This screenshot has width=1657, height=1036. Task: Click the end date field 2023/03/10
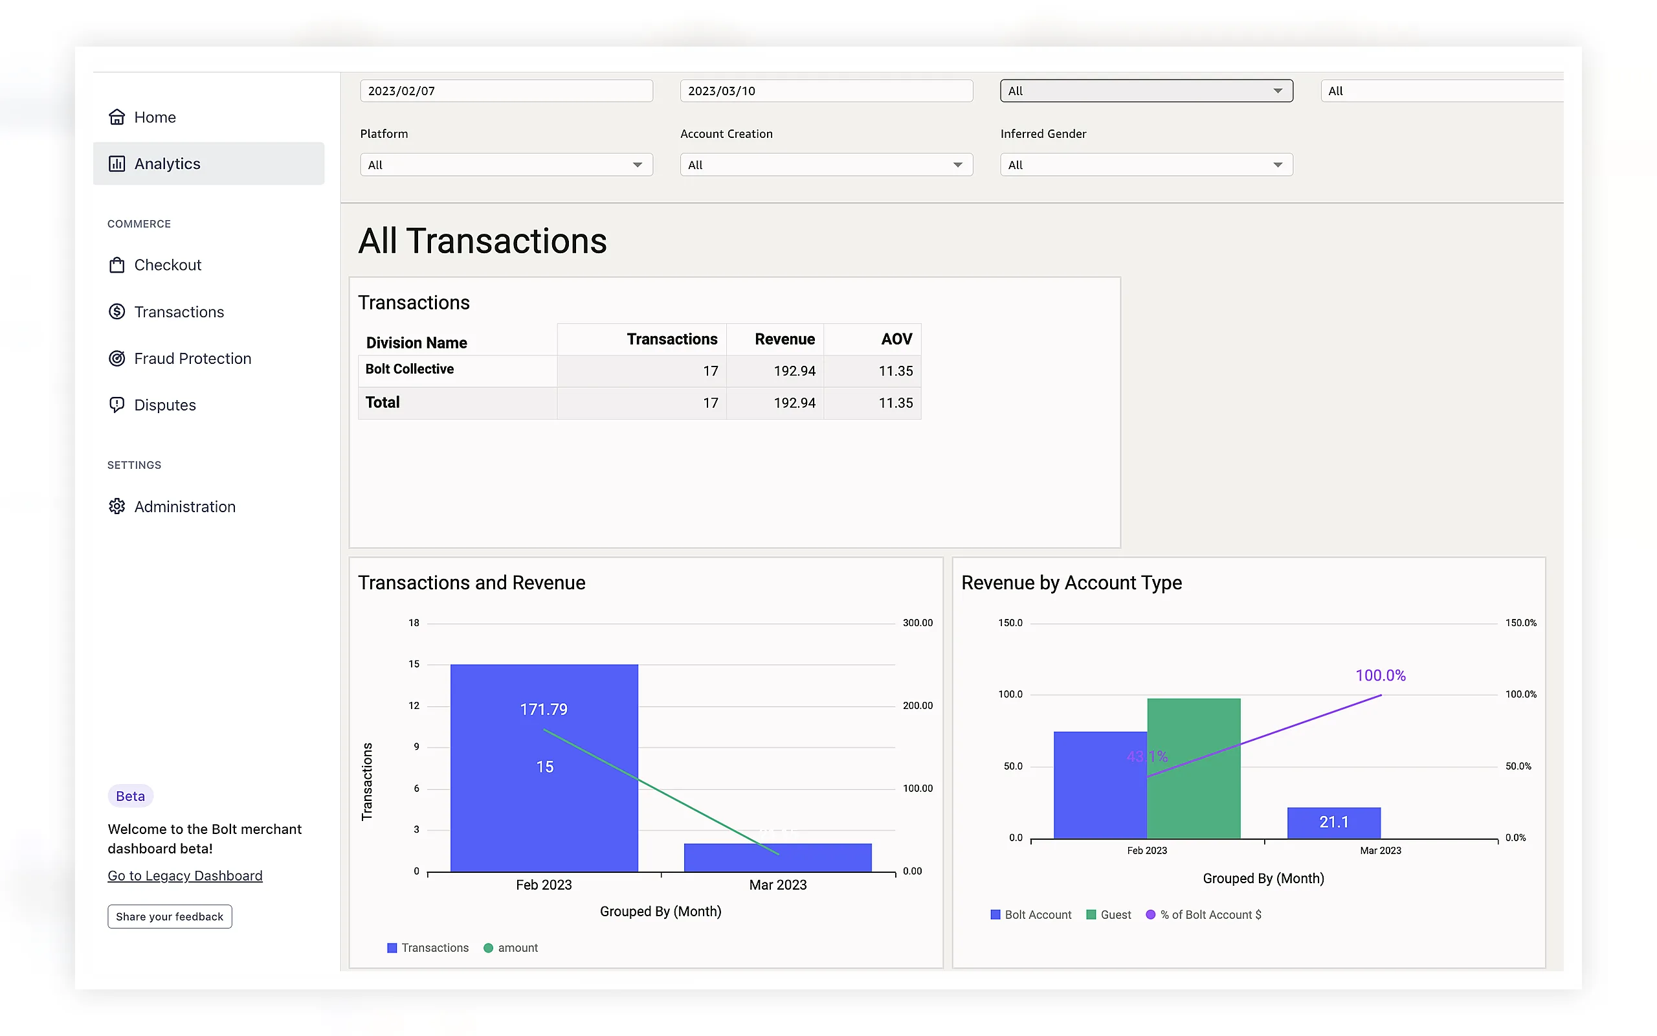(827, 91)
